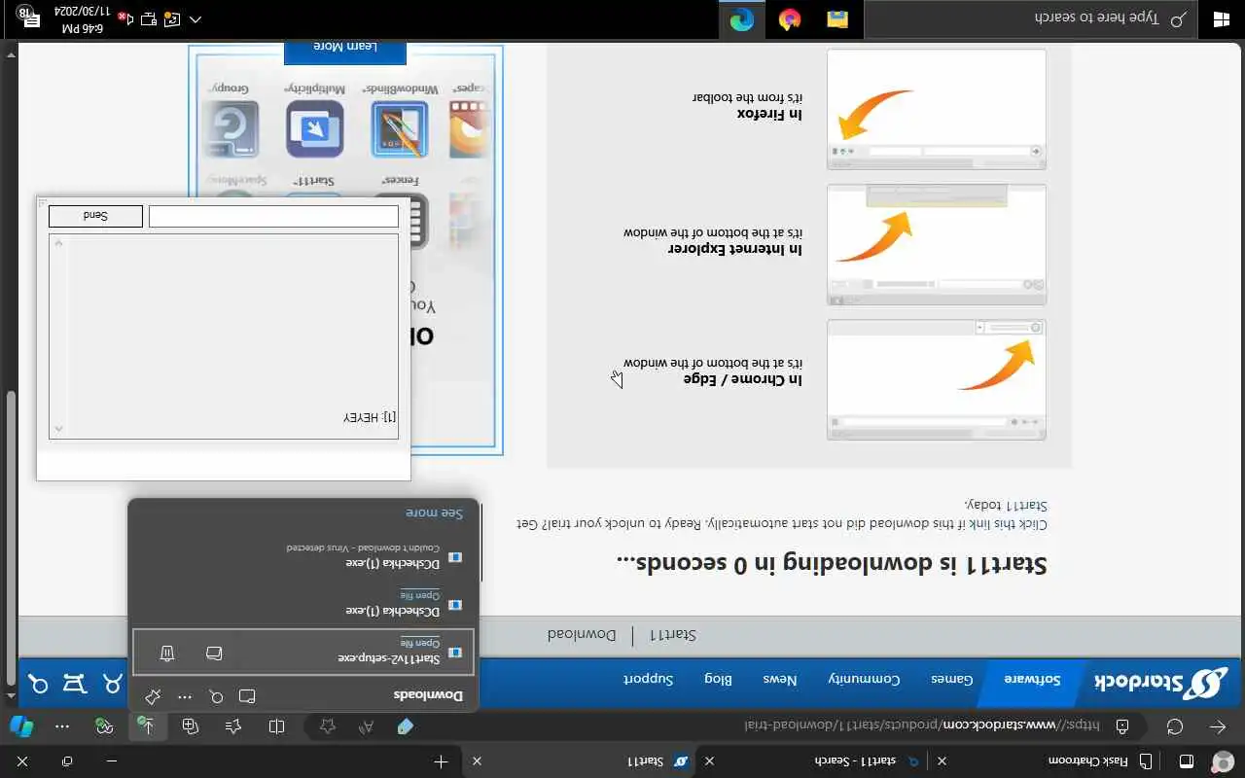Open more options in Downloads panel

[185, 696]
